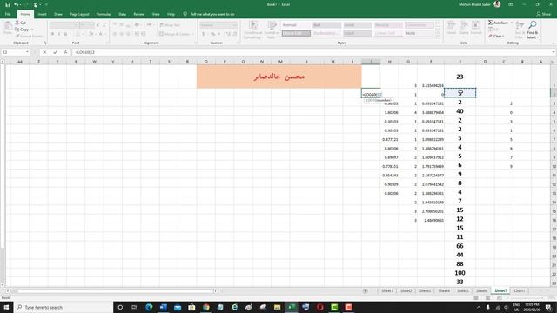Apply font color to text
The width and height of the screenshot is (557, 313).
point(101,34)
